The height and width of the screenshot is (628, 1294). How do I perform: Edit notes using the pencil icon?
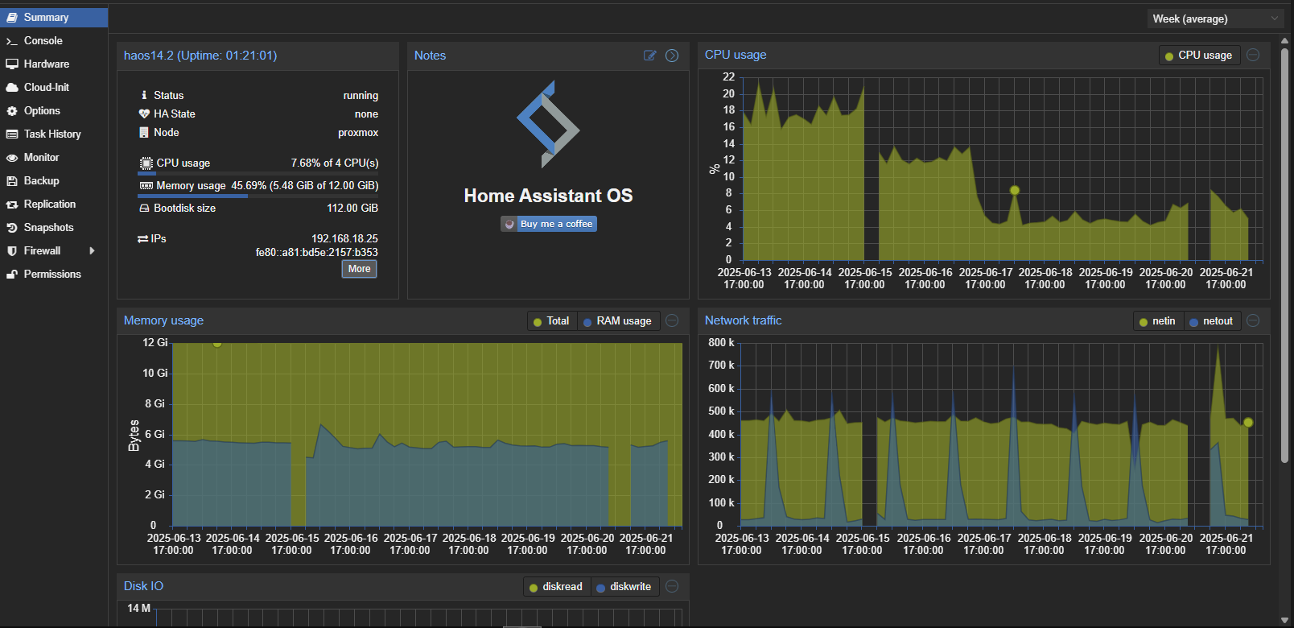[650, 56]
